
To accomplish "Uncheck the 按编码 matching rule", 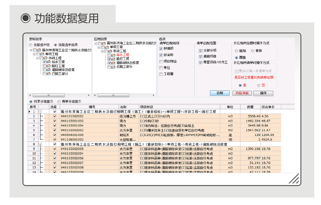I will pyautogui.click(x=161, y=49).
